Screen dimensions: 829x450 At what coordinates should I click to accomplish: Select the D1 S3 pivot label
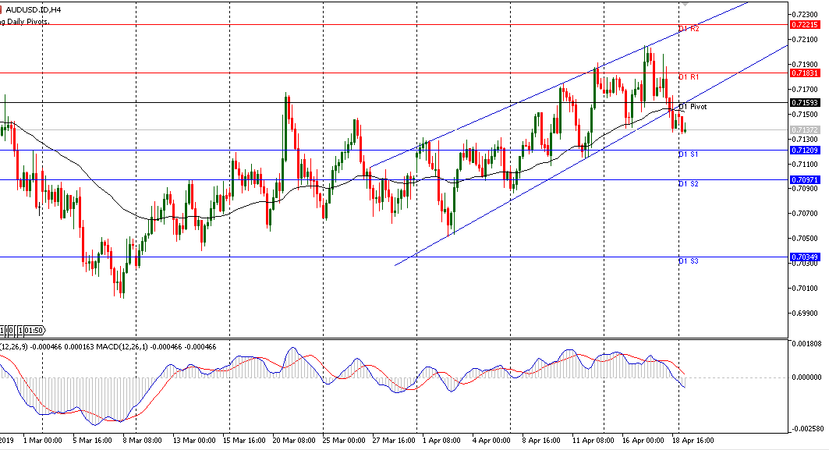[x=689, y=260]
